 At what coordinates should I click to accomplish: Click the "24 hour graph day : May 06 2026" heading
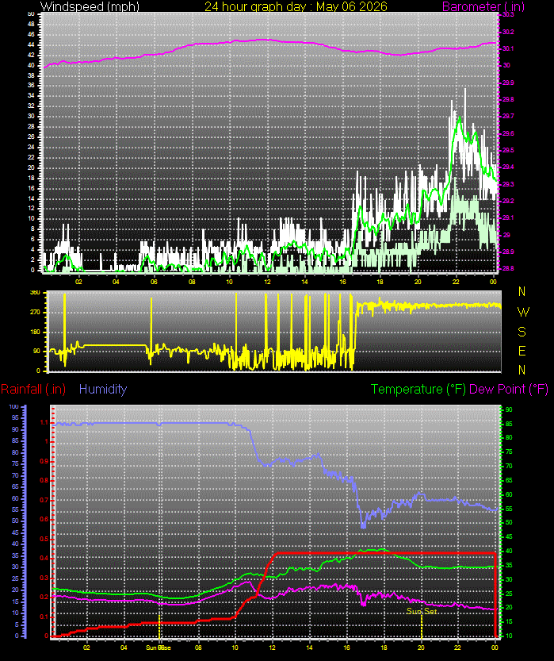click(296, 6)
